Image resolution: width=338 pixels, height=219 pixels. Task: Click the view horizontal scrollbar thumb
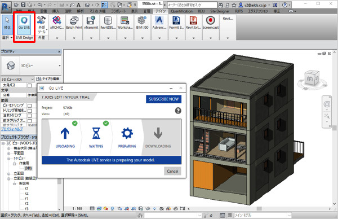tap(259, 209)
